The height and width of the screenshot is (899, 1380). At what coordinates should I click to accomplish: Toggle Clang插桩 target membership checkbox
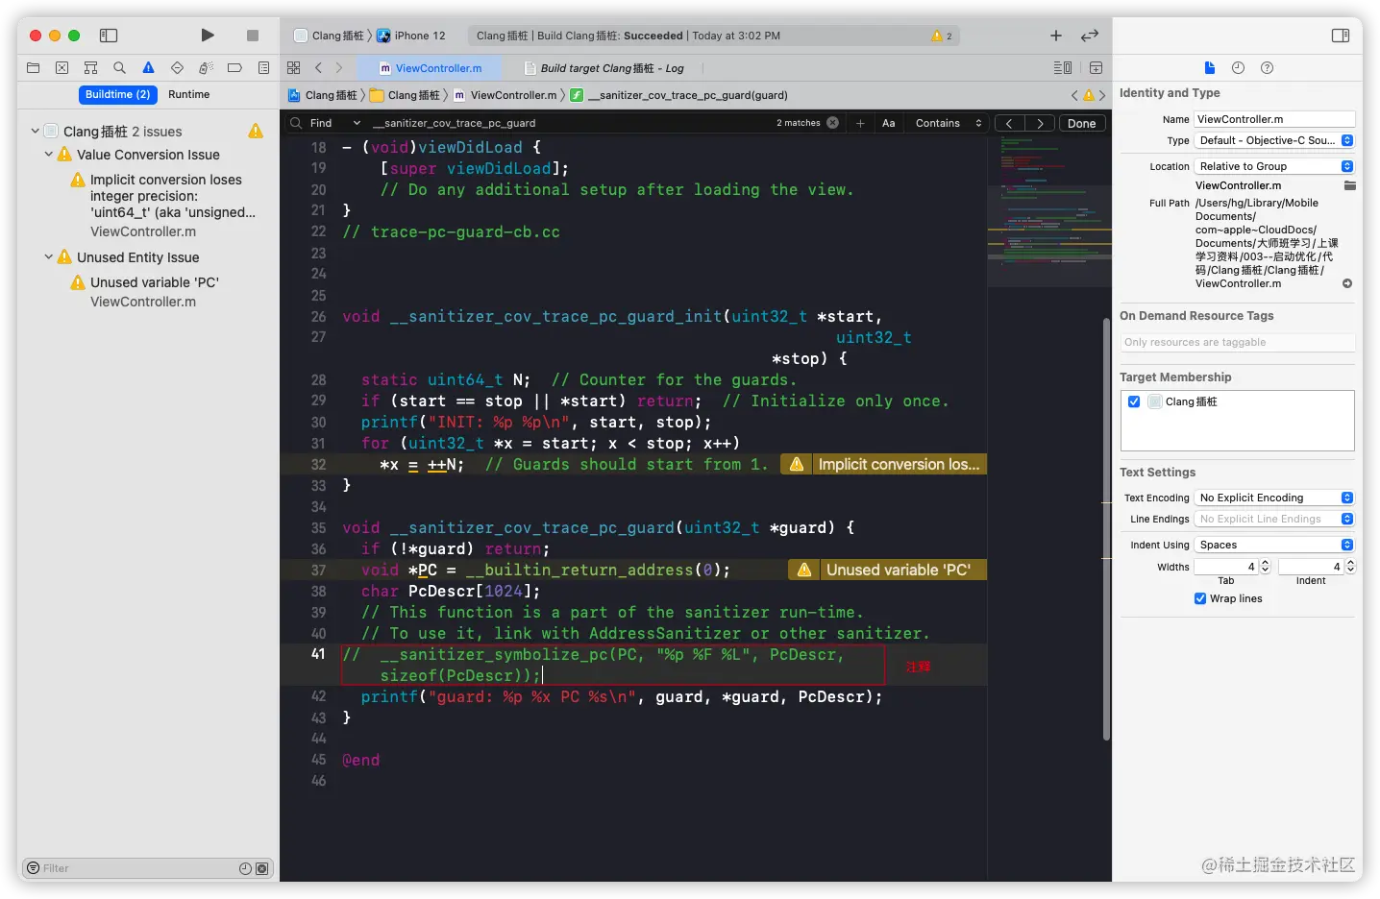pyautogui.click(x=1134, y=401)
